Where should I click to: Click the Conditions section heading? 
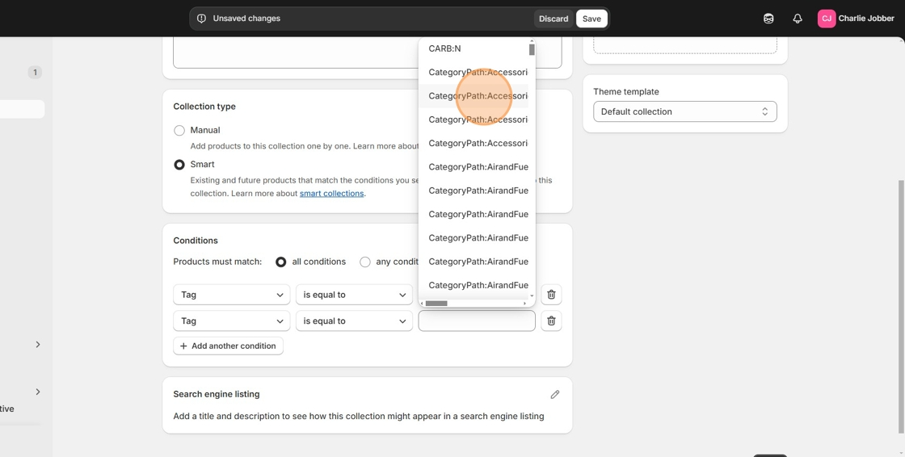pyautogui.click(x=196, y=241)
